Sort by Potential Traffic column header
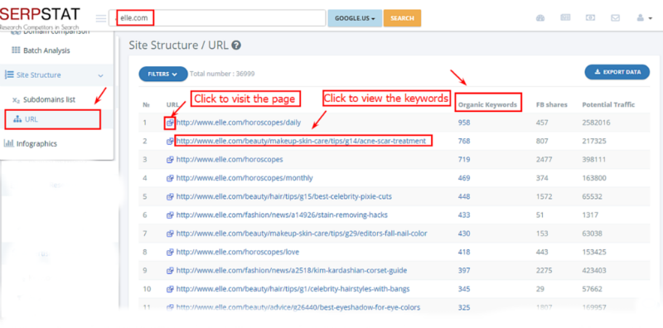Viewport: 663px width, 328px height. (608, 104)
